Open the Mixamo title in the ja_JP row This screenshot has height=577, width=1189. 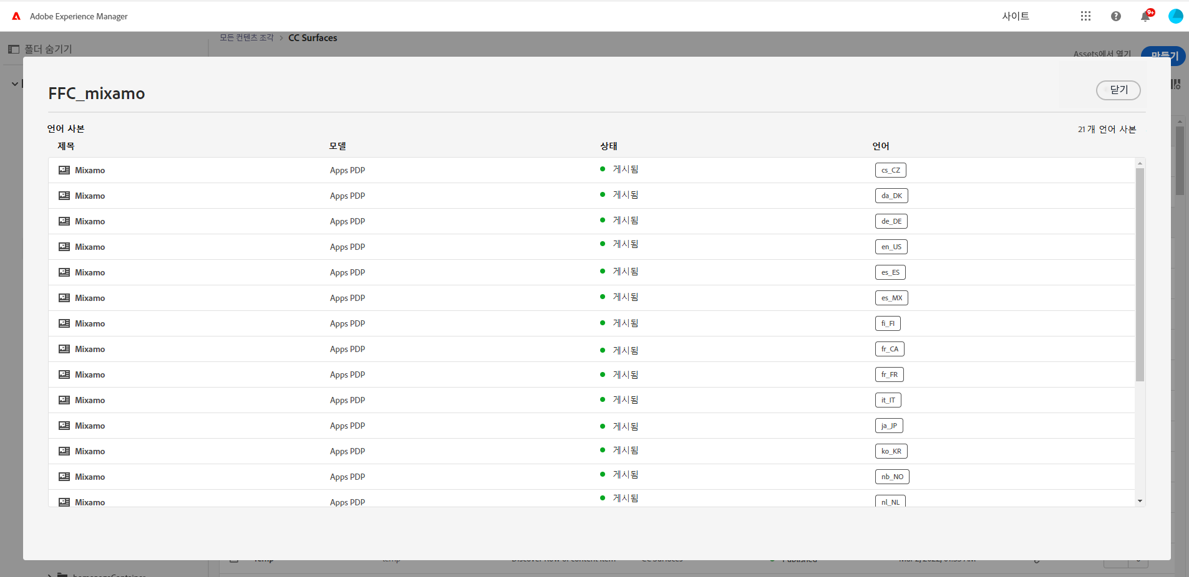coord(90,426)
